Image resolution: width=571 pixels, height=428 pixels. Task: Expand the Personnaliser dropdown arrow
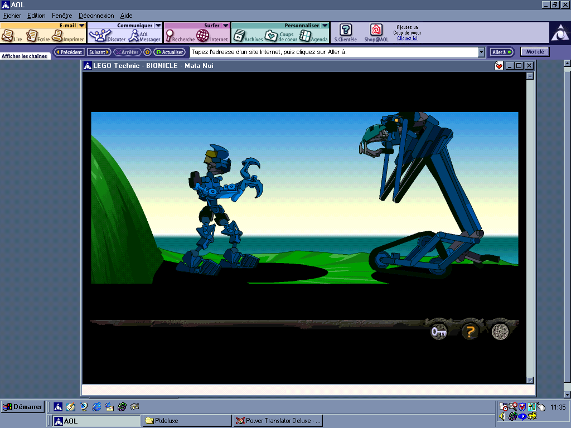pyautogui.click(x=325, y=26)
